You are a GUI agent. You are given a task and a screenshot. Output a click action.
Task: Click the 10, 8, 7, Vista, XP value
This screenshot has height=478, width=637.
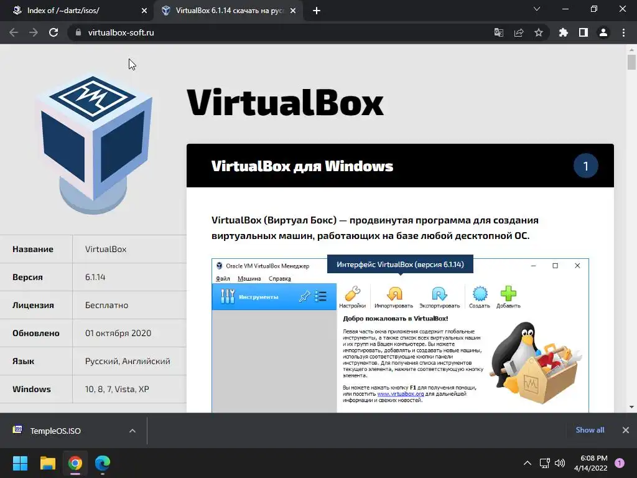point(117,390)
